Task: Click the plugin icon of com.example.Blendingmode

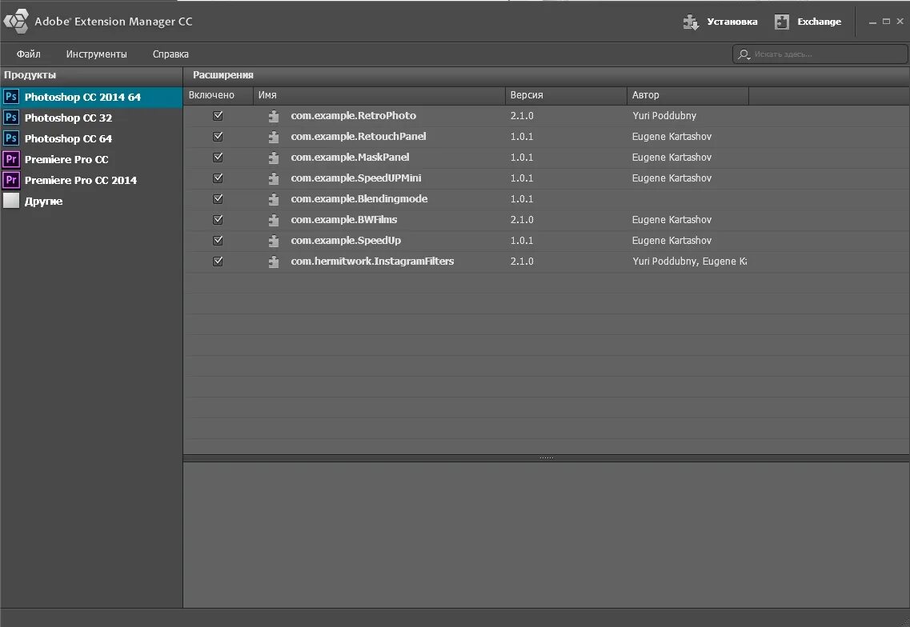Action: [x=274, y=199]
